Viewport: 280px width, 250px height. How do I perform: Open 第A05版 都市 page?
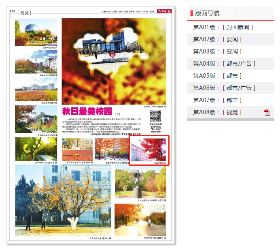217,76
